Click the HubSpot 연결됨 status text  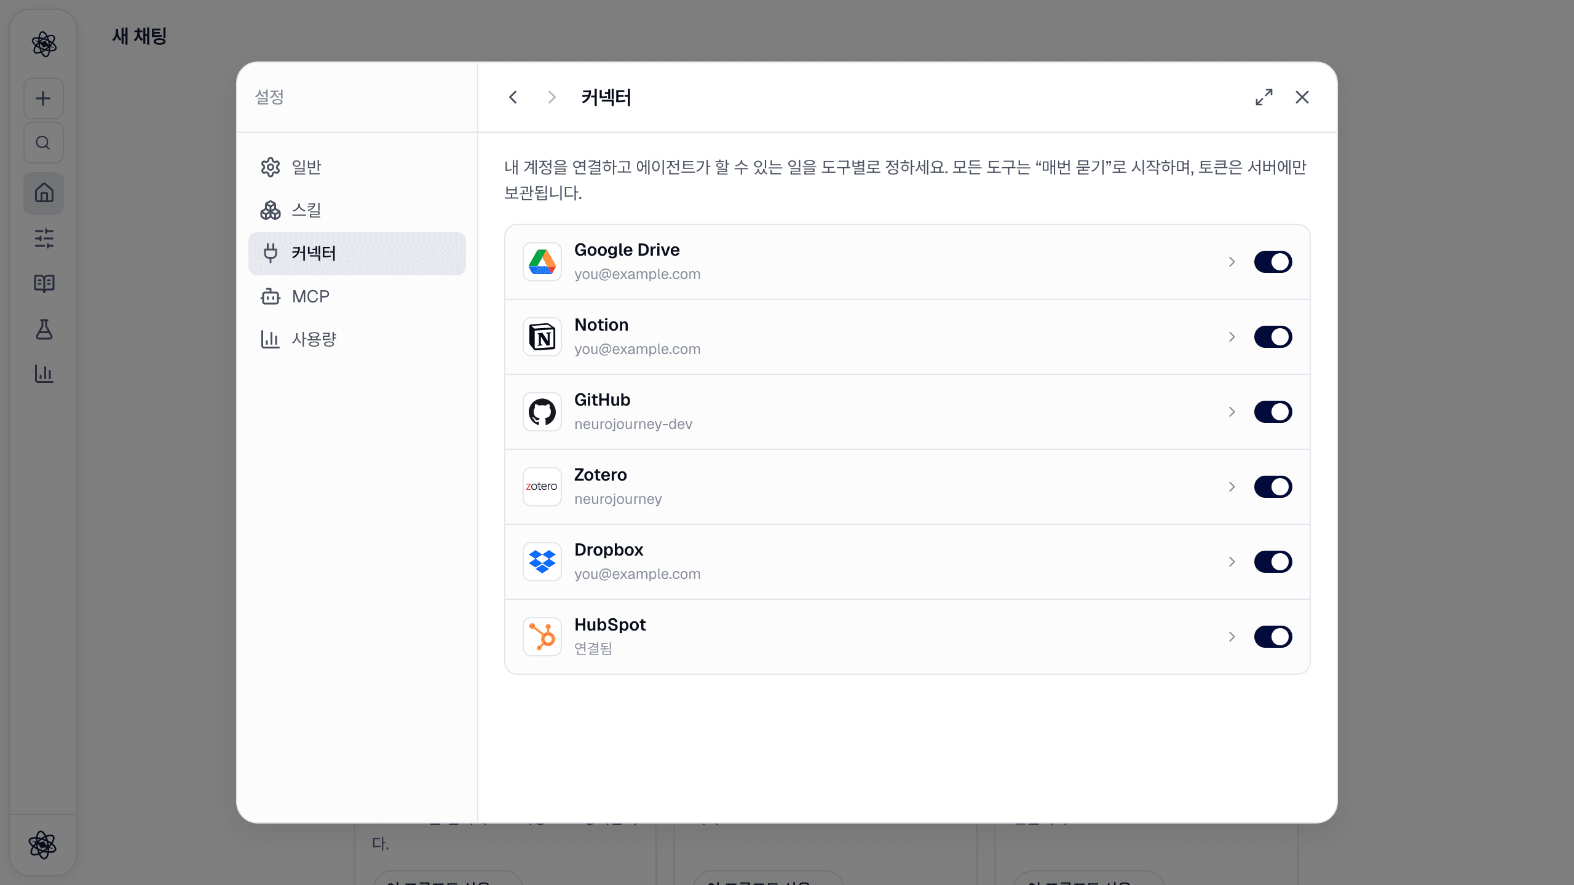(593, 648)
